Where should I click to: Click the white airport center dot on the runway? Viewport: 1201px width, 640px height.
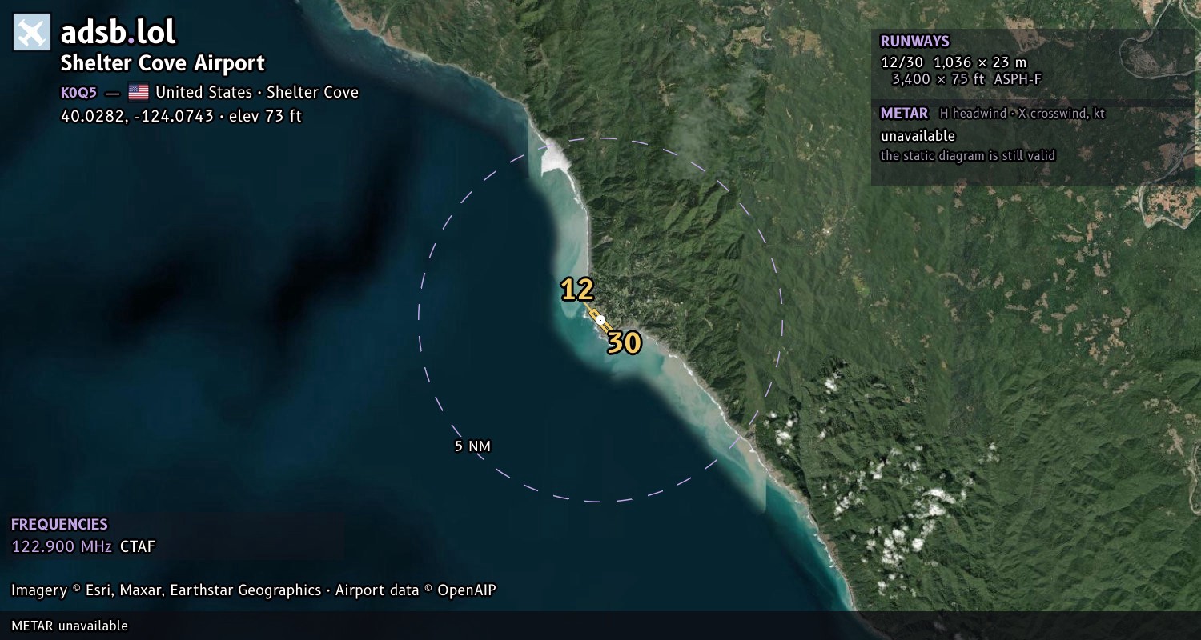pos(600,319)
